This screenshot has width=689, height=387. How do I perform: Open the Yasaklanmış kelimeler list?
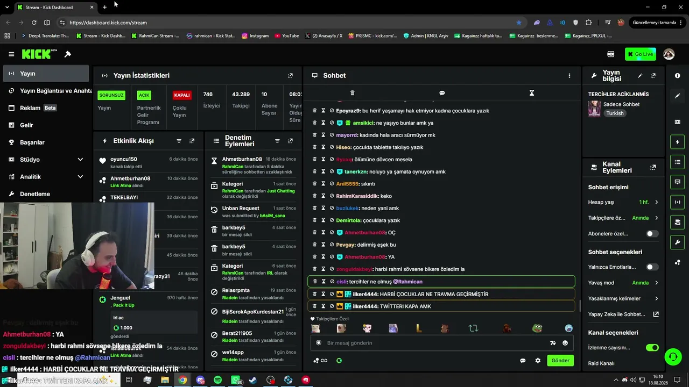tap(656, 299)
